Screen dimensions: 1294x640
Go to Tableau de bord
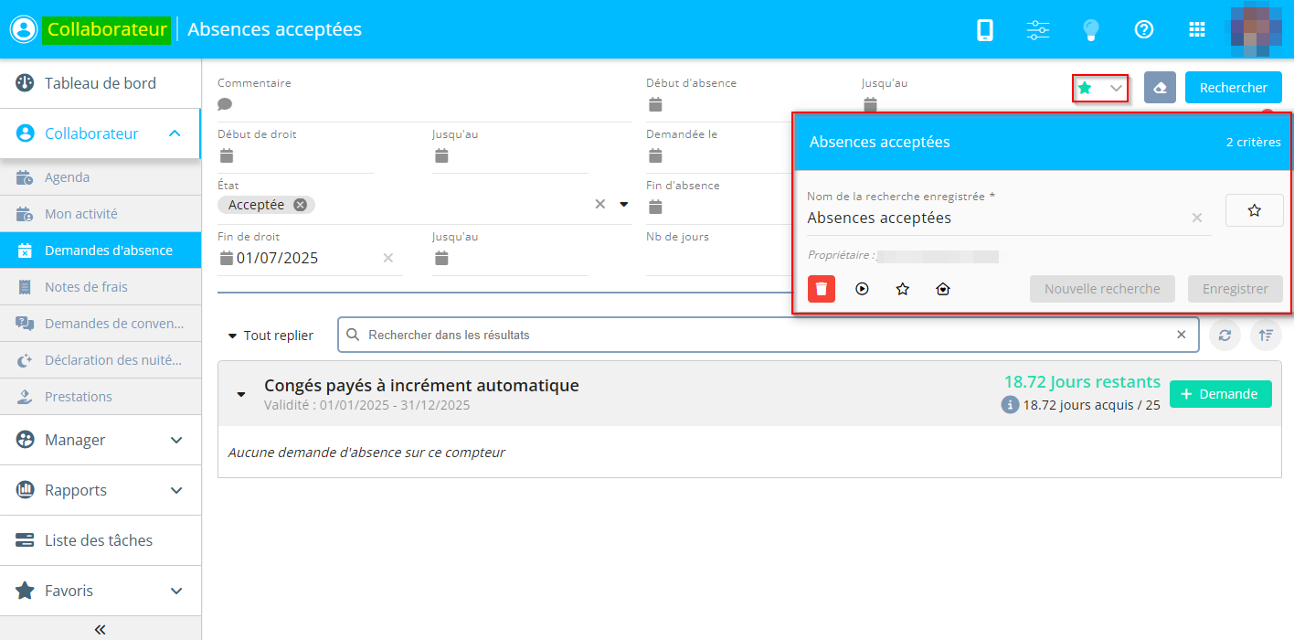pos(101,83)
